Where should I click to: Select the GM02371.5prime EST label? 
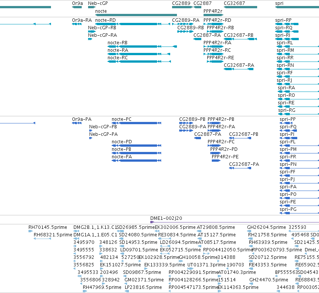pyautogui.click(x=144, y=280)
